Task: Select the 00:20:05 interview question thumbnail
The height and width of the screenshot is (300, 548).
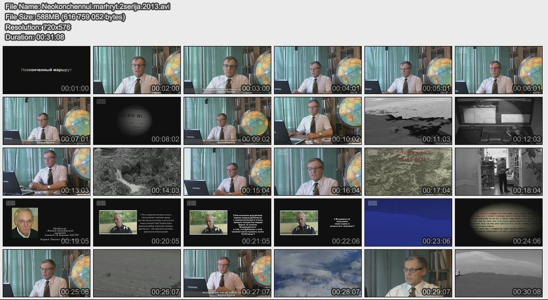Action: coord(137,222)
